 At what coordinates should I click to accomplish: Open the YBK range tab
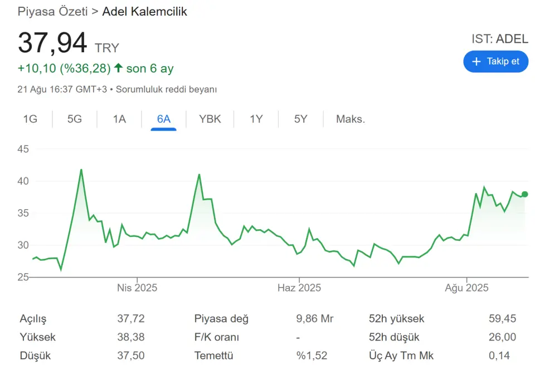click(210, 119)
